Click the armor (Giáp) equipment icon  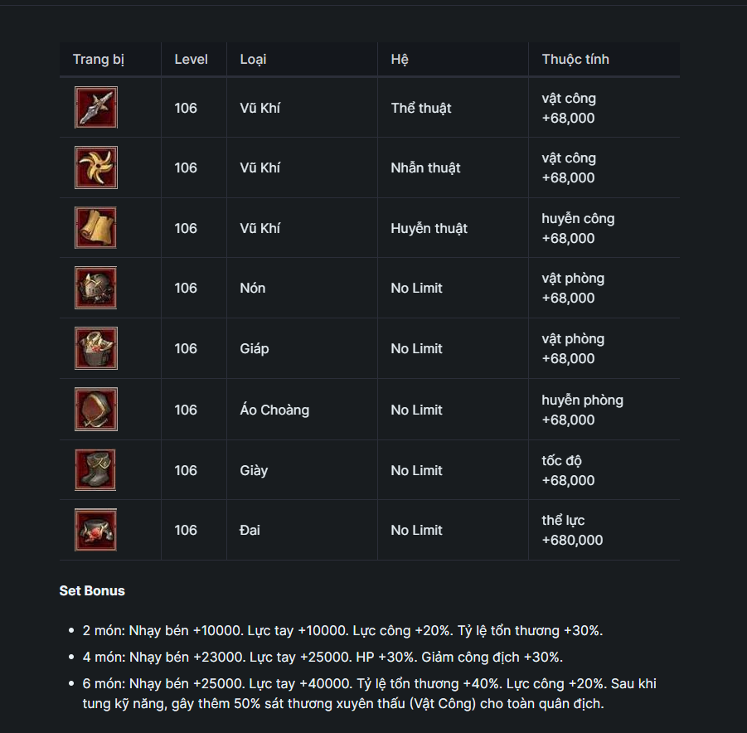click(x=96, y=348)
